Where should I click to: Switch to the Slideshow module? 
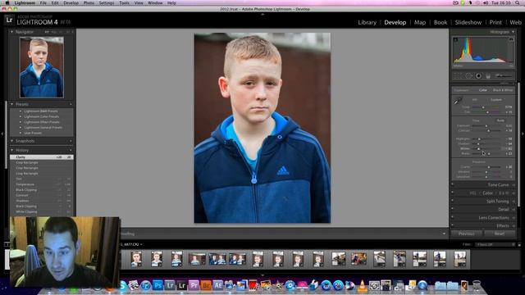[x=468, y=22]
